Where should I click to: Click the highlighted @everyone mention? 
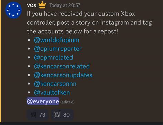click(x=43, y=101)
